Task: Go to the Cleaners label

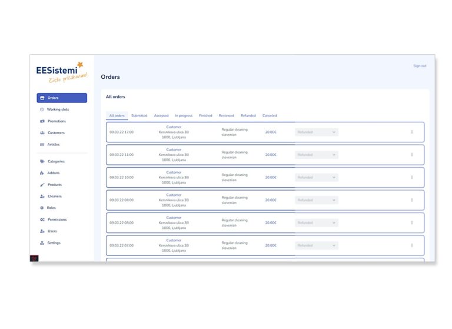Action: tap(55, 197)
